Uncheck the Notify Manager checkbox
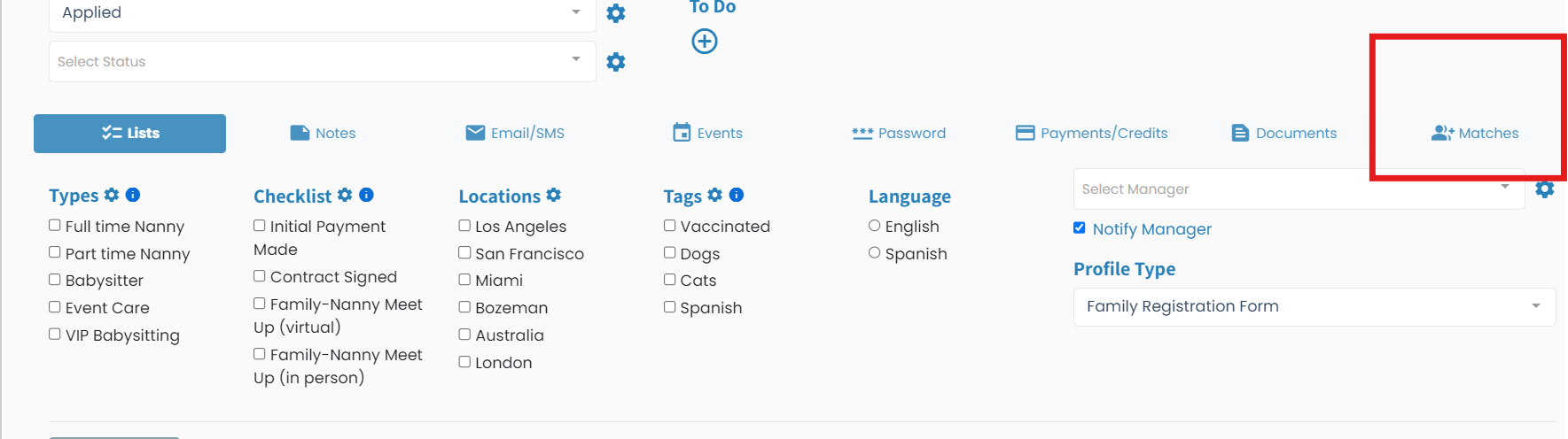This screenshot has width=1568, height=439. (1080, 228)
